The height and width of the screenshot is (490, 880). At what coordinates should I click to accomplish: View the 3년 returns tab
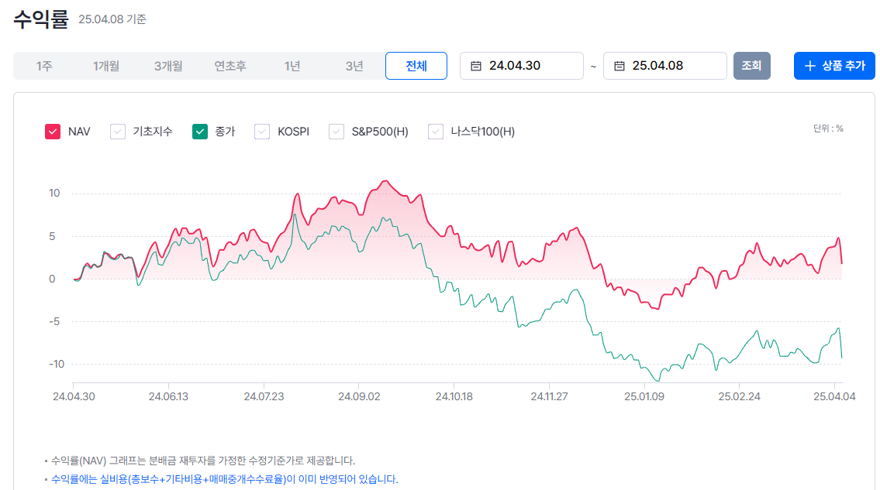[354, 66]
